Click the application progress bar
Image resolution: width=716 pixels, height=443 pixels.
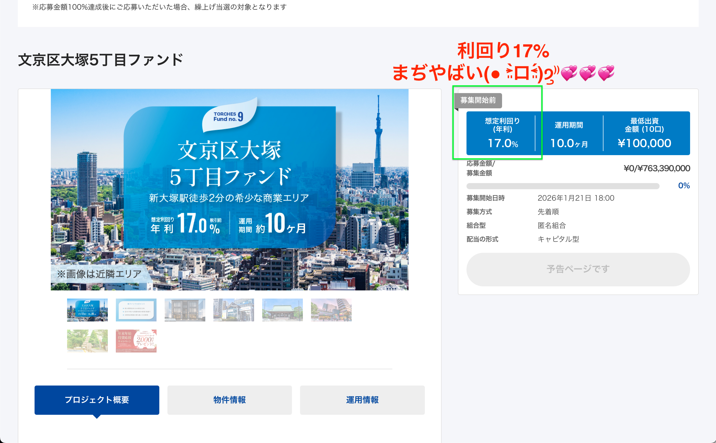click(563, 186)
